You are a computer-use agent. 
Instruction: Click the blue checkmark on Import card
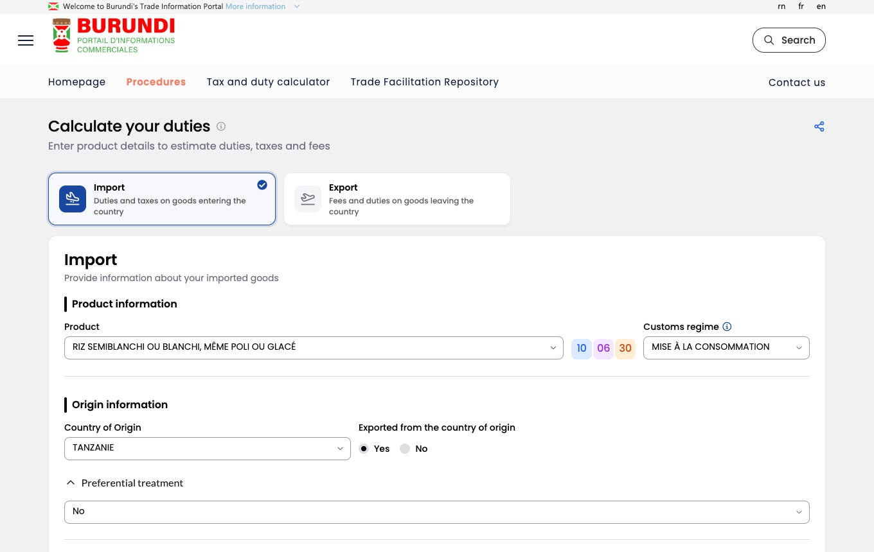[x=262, y=185]
